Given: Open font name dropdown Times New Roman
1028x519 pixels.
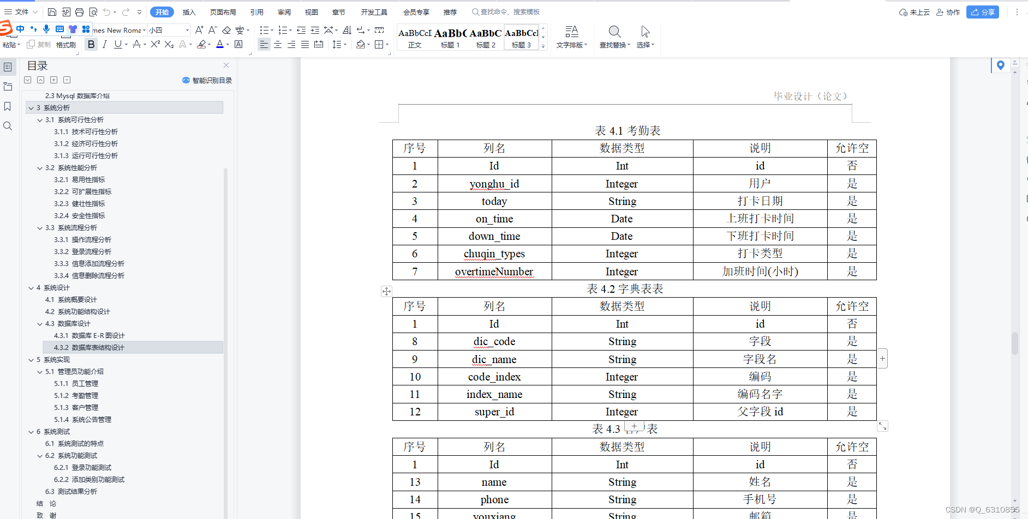Looking at the screenshot, I should click(144, 30).
